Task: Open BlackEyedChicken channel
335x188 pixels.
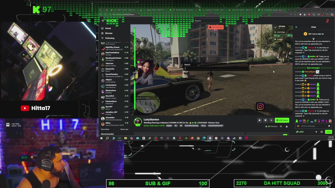Action: click(115, 59)
